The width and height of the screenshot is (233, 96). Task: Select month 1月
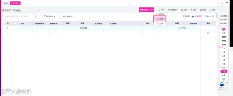click(224, 49)
